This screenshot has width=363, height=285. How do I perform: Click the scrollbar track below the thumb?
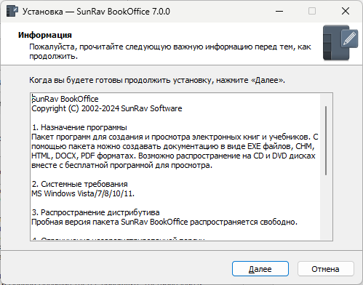326,207
